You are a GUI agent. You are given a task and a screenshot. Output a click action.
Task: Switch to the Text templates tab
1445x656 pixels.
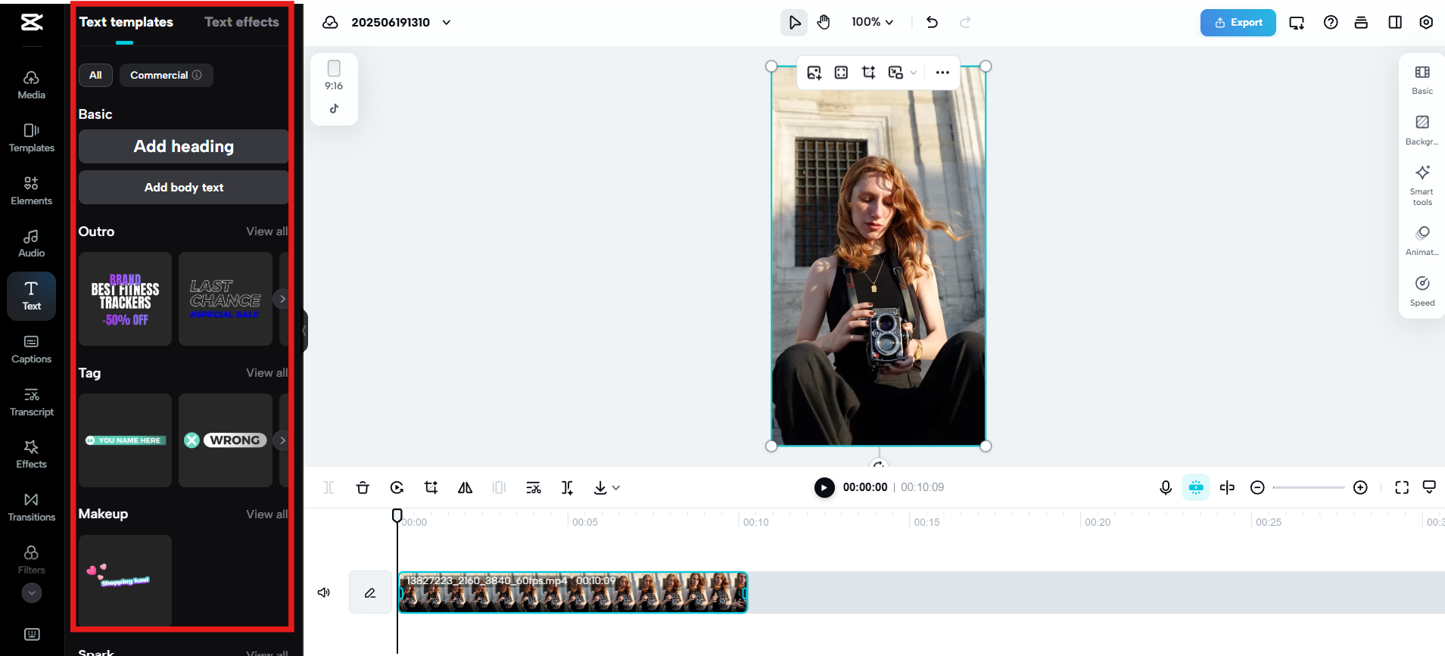point(126,23)
